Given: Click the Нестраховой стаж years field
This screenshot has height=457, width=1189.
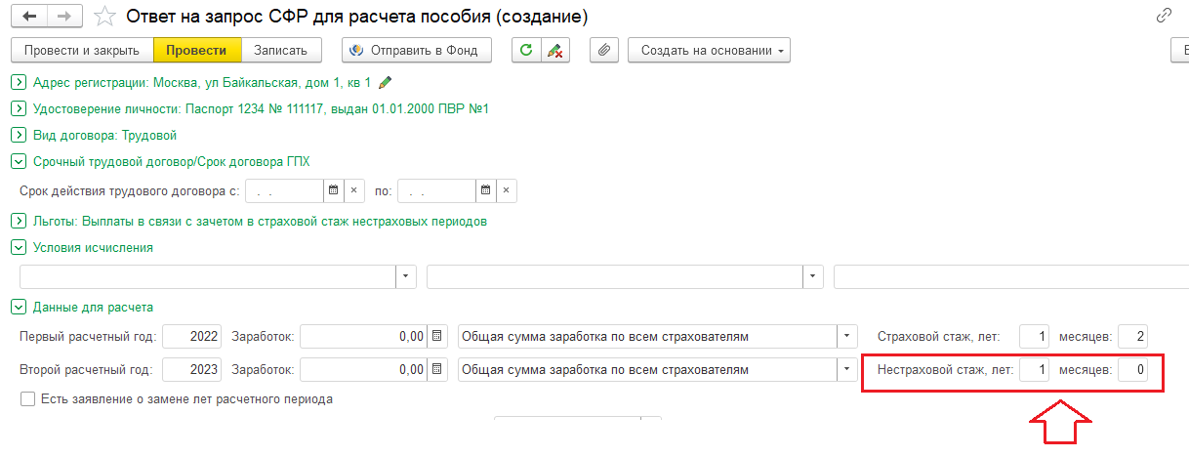Looking at the screenshot, I should (1034, 370).
